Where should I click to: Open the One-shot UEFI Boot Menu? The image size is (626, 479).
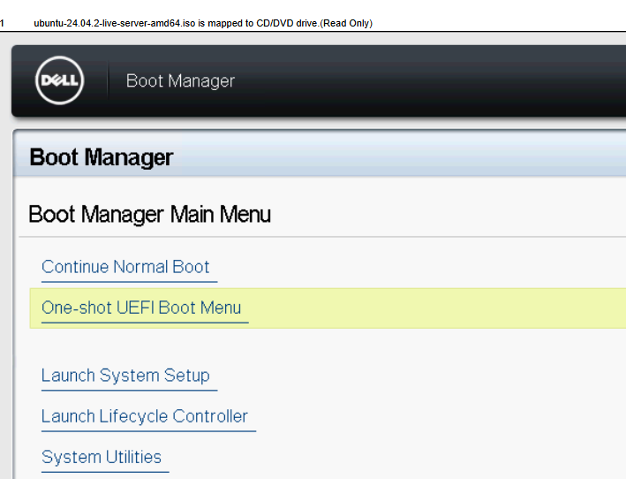coord(141,308)
